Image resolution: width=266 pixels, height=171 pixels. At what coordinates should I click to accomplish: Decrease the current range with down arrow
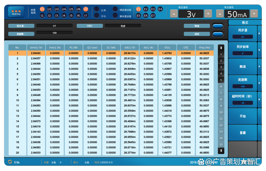coord(254,14)
